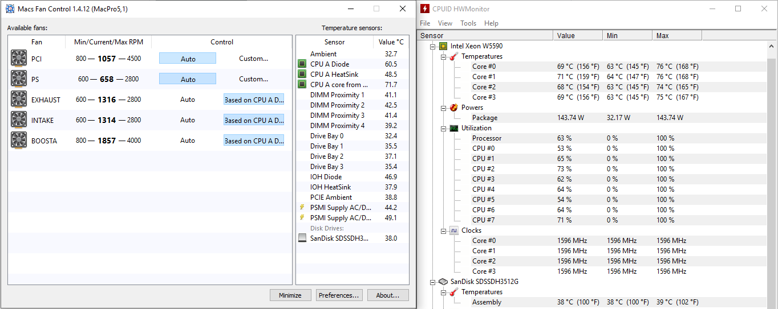Click the Minimize button in Macs Fan Control
This screenshot has height=309, width=778.
pos(290,295)
